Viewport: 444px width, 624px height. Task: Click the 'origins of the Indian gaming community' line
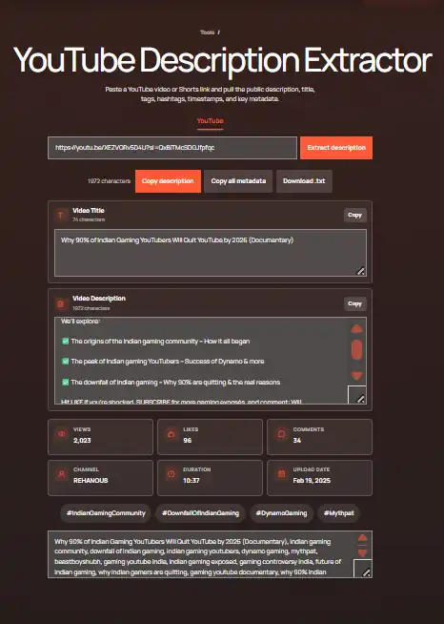(x=156, y=341)
